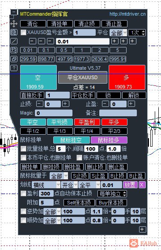Click the question mark help icon
The width and height of the screenshot is (161, 250).
[x=14, y=68]
